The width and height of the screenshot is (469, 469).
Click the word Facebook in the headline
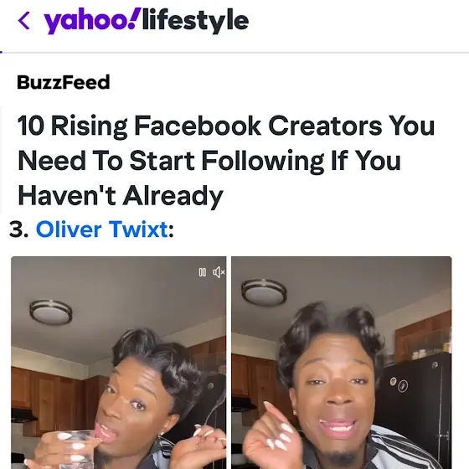[198, 126]
